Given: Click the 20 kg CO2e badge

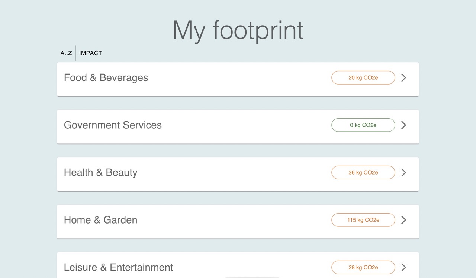Looking at the screenshot, I should click(363, 77).
